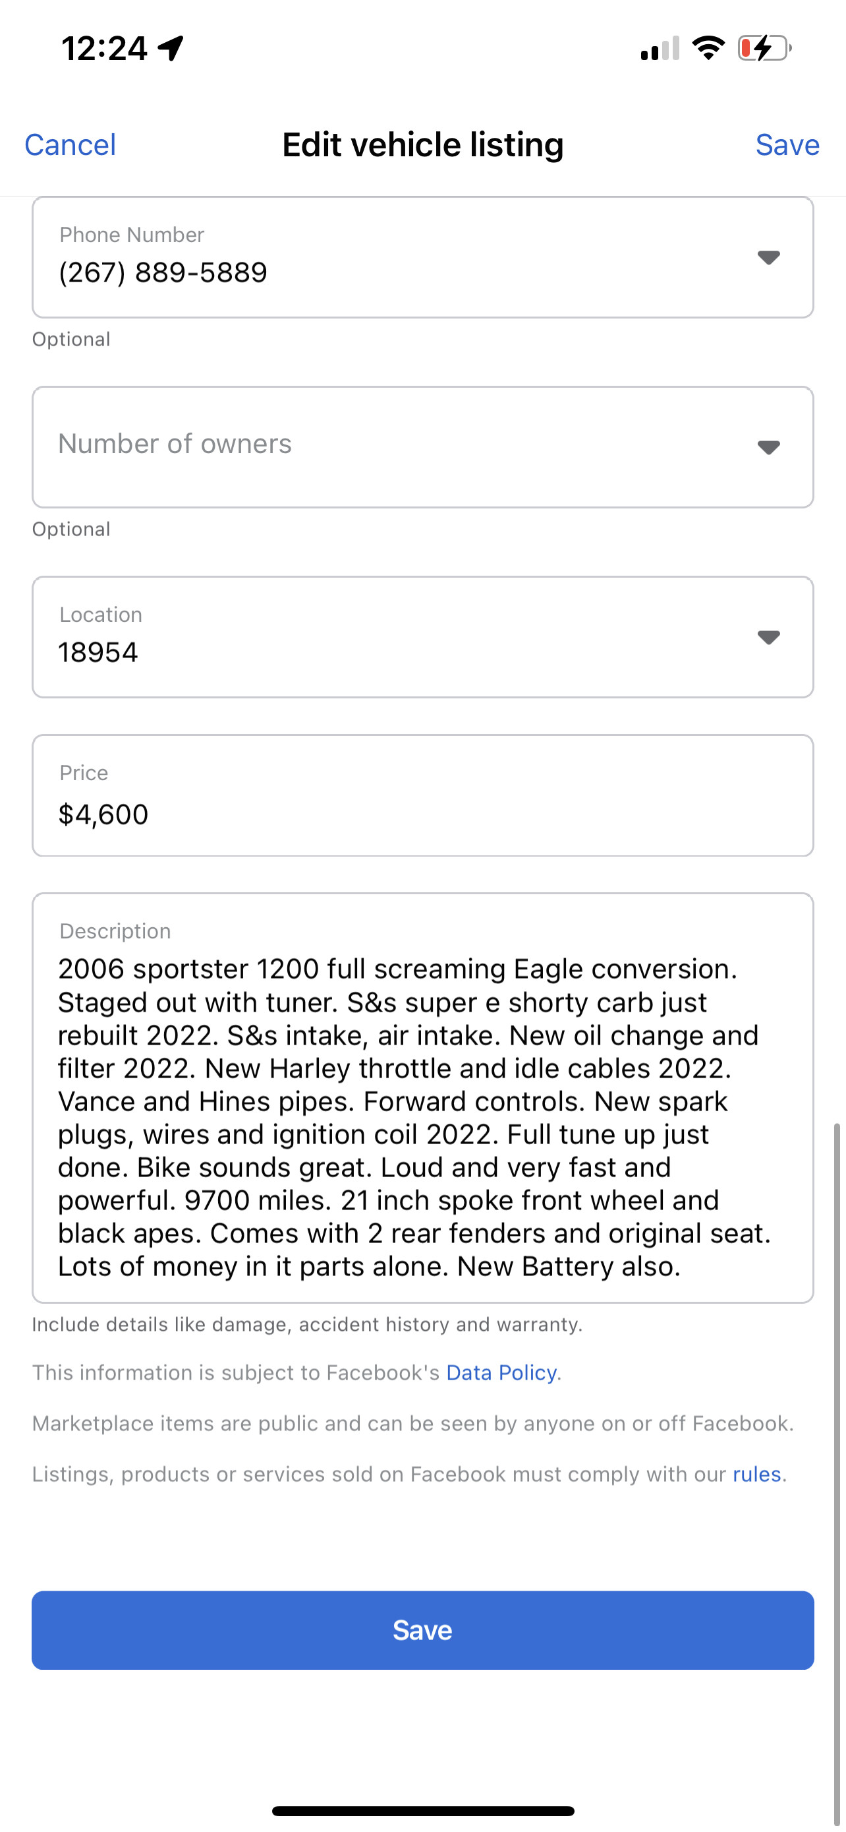Open Facebook's Data Policy link
The width and height of the screenshot is (846, 1832).
tap(501, 1372)
